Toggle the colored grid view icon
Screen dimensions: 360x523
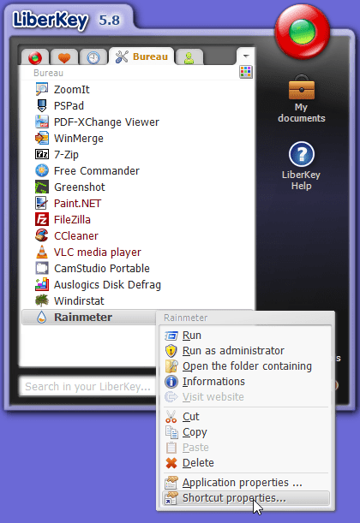pyautogui.click(x=246, y=72)
